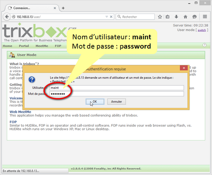Maximize the browser window
Viewport: 212px width, 175px height.
[196, 3]
